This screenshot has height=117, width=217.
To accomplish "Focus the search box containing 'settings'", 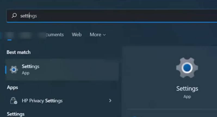I will 112,16.
